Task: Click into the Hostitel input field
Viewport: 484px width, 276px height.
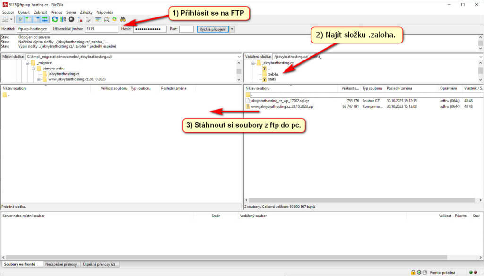Action: pyautogui.click(x=33, y=29)
